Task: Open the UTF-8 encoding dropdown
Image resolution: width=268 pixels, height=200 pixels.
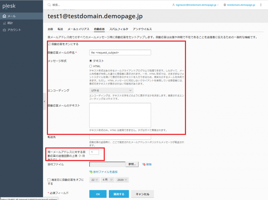Action: [111, 90]
